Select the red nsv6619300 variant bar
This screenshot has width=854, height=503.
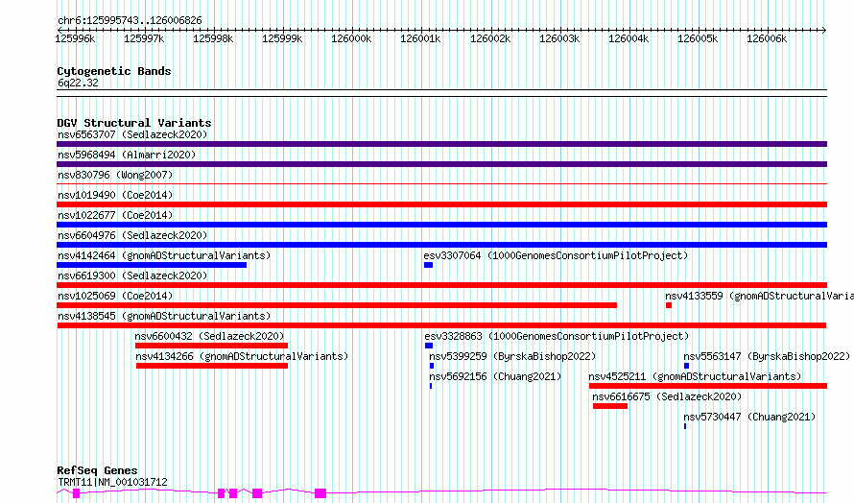(x=441, y=285)
